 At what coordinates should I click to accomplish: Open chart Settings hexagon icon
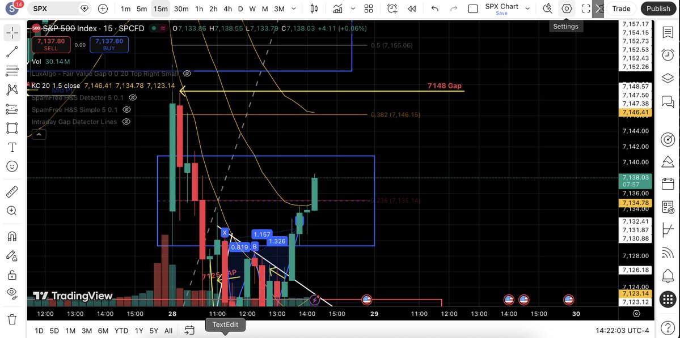pos(567,8)
